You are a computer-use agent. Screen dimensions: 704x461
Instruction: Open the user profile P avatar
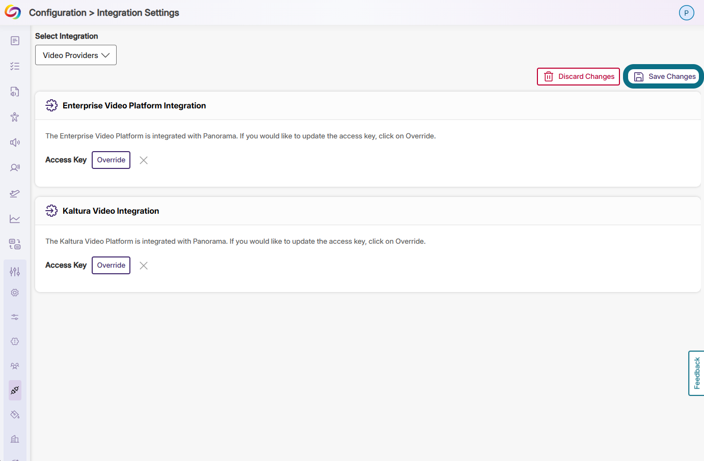687,13
